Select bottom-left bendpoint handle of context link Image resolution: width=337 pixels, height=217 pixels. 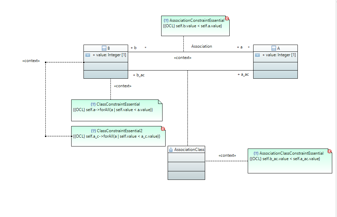tap(46, 136)
